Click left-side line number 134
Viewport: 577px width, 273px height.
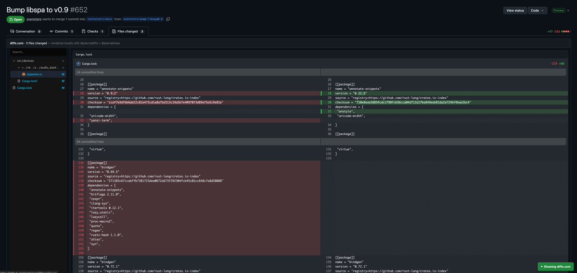pyautogui.click(x=81, y=163)
